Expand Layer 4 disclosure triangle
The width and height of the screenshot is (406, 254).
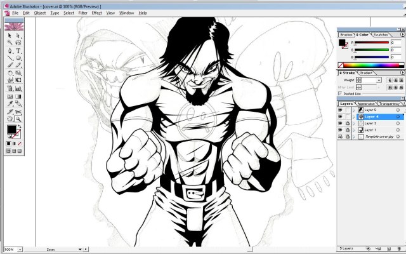point(354,117)
